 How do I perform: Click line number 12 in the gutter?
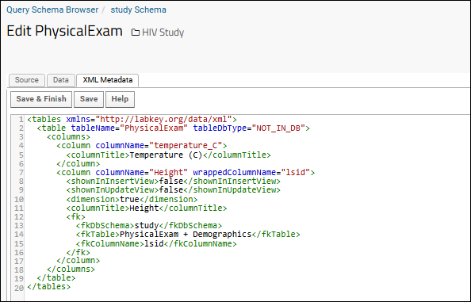[x=18, y=216]
